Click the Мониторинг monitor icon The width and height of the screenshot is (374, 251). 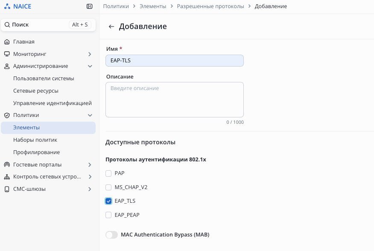pyautogui.click(x=7, y=54)
